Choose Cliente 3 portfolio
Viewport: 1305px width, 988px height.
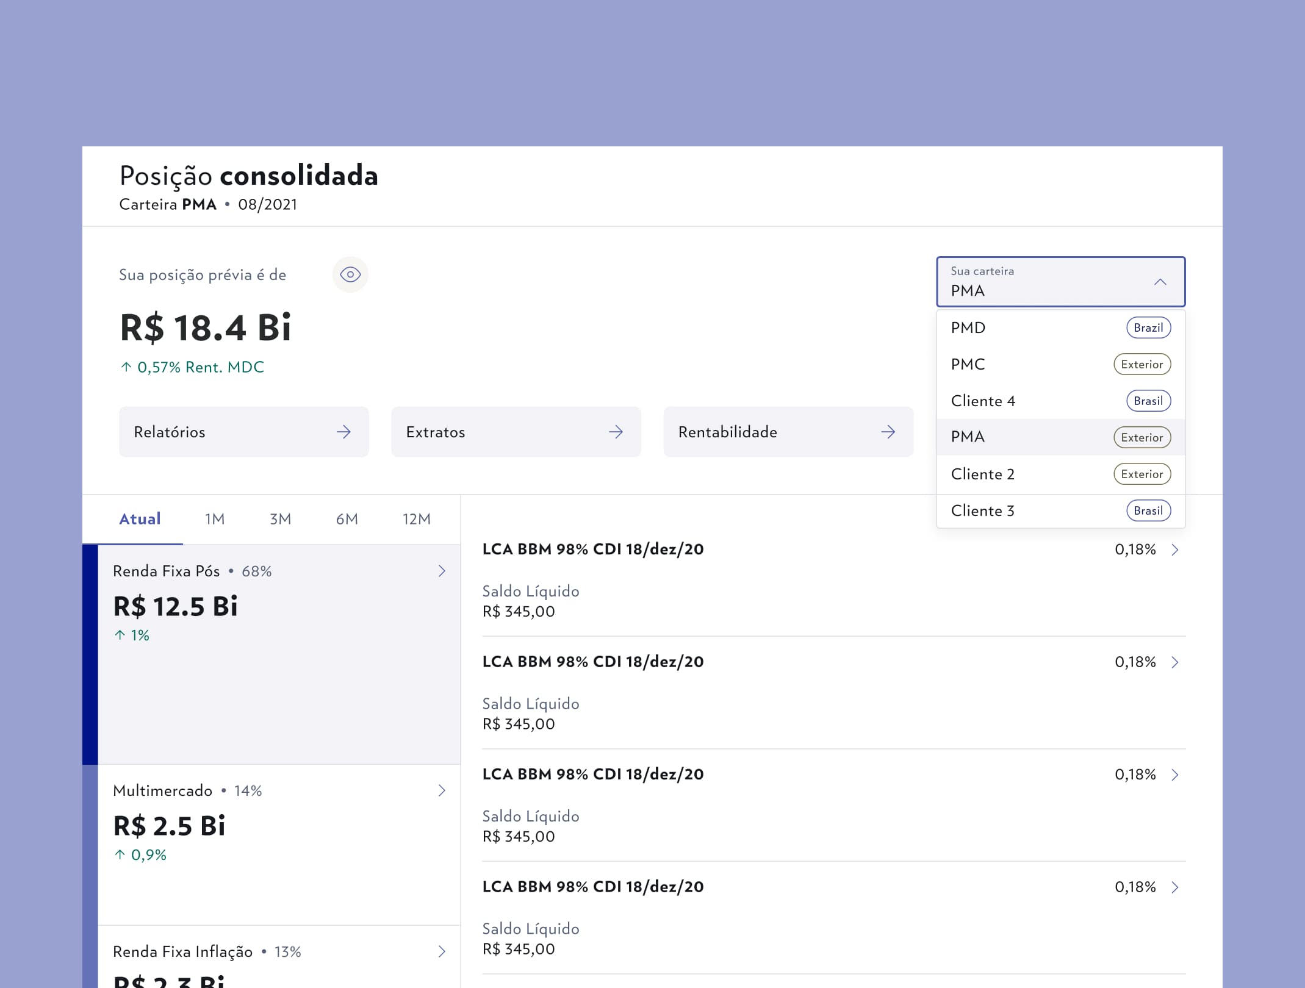[x=1060, y=510]
